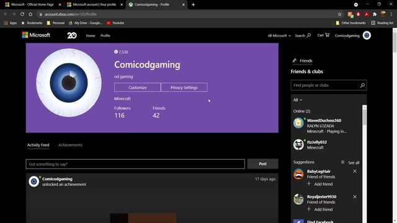Click the Friends icon in sidebar
The image size is (397, 223).
pyautogui.click(x=294, y=61)
